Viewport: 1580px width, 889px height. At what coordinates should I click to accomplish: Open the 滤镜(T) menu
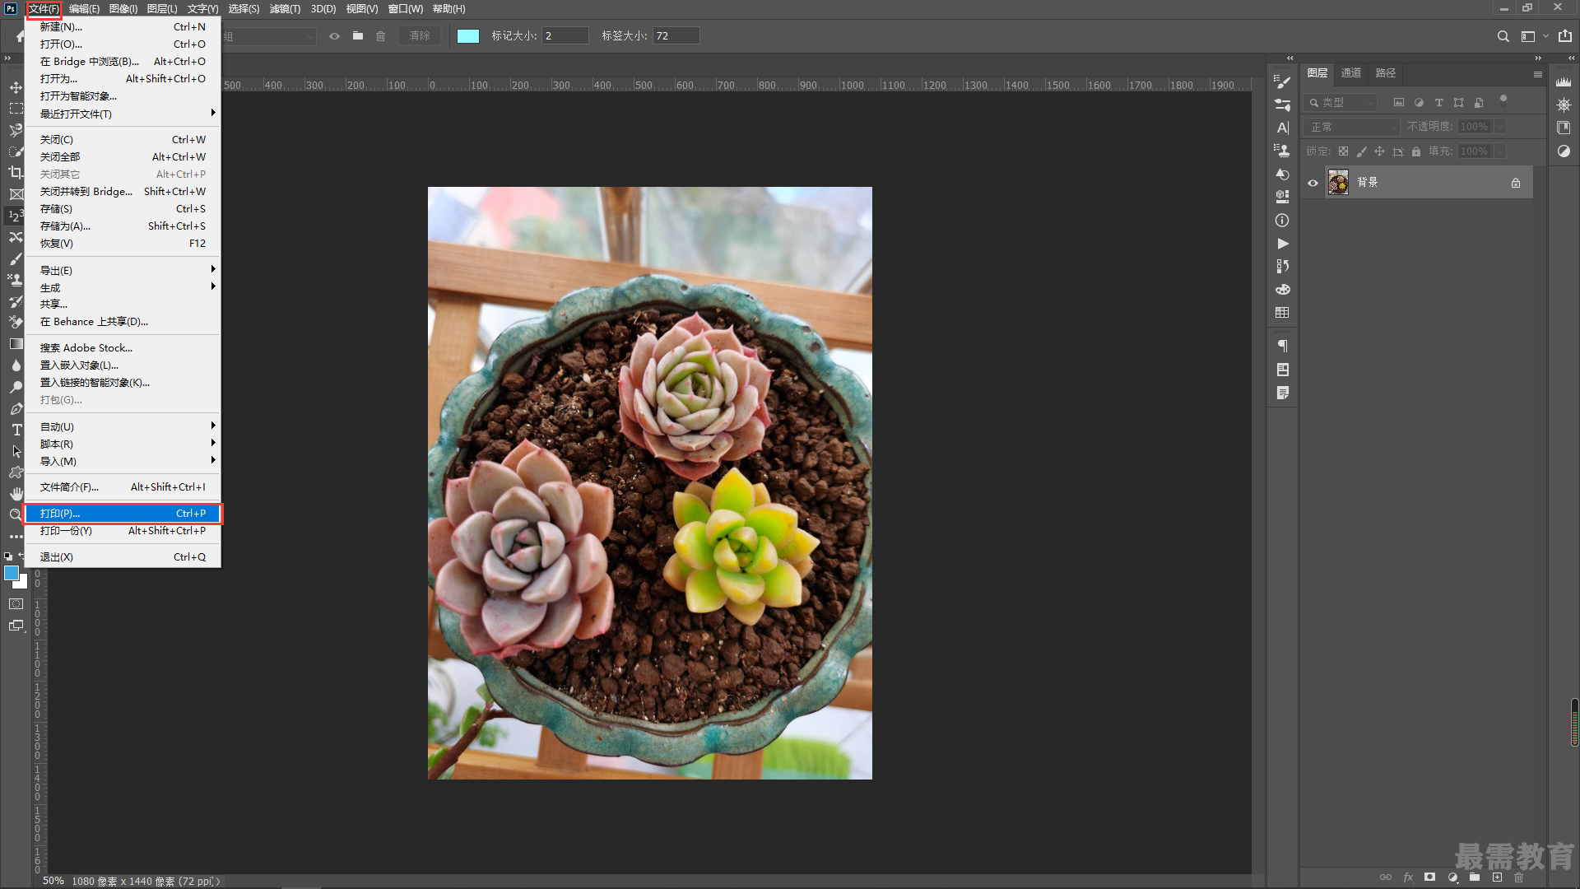click(285, 9)
